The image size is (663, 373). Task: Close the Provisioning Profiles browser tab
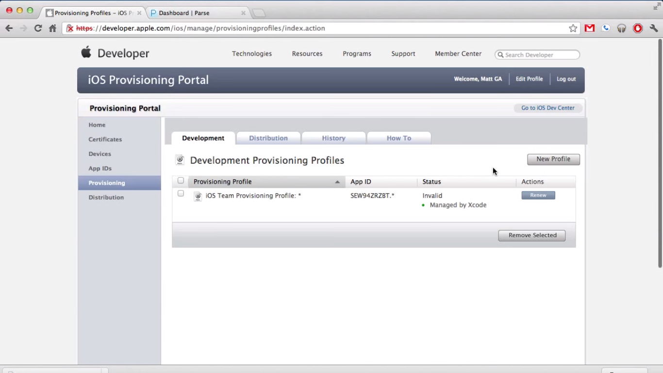(x=139, y=13)
